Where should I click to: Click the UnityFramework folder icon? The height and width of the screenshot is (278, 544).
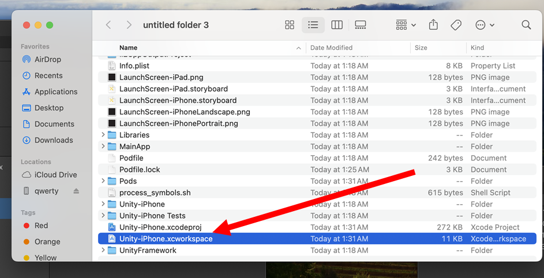[112, 250]
